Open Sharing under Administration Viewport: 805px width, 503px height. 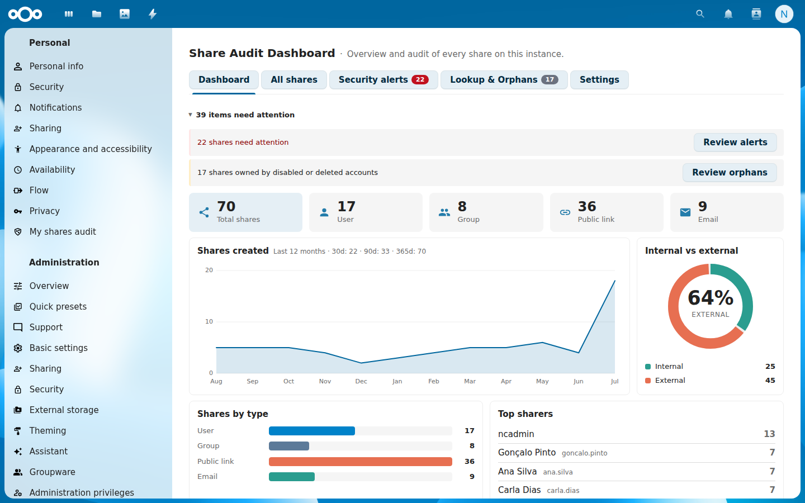coord(88,369)
